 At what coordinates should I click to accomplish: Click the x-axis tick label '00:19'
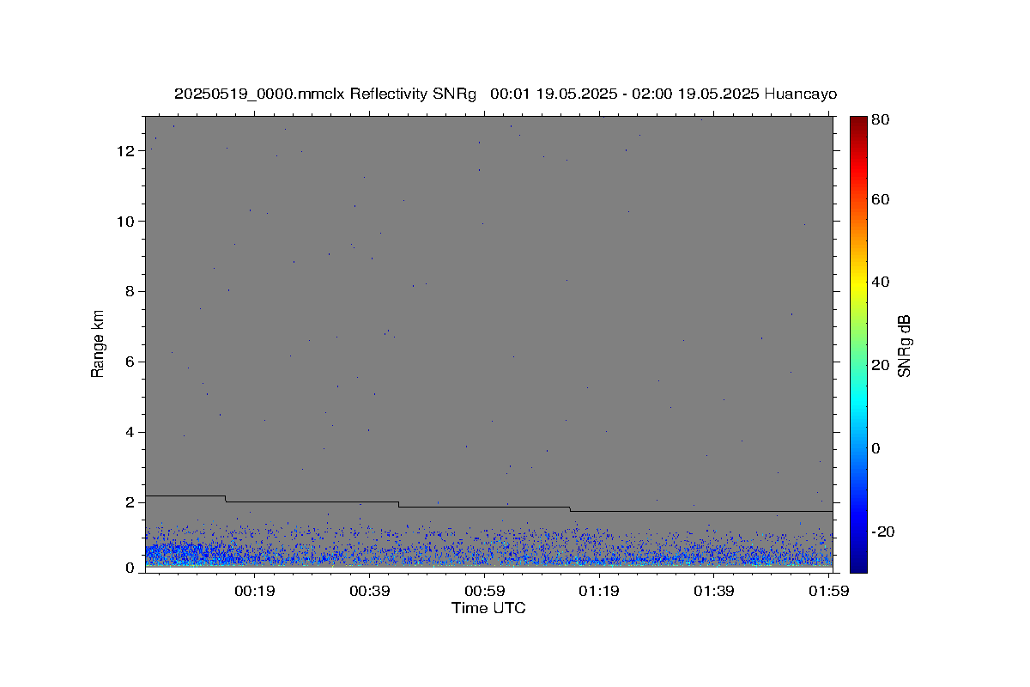click(x=255, y=591)
